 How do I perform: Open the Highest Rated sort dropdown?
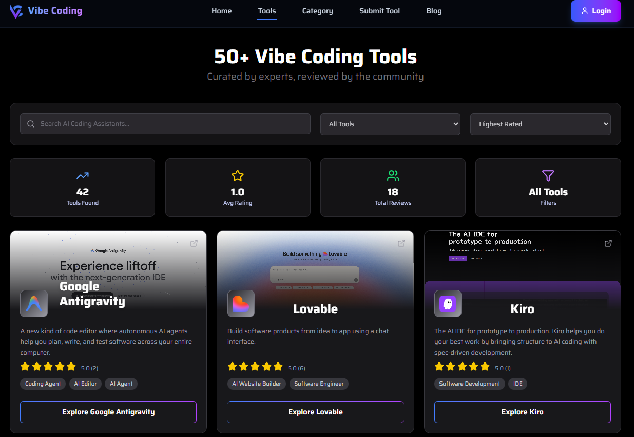pos(540,124)
